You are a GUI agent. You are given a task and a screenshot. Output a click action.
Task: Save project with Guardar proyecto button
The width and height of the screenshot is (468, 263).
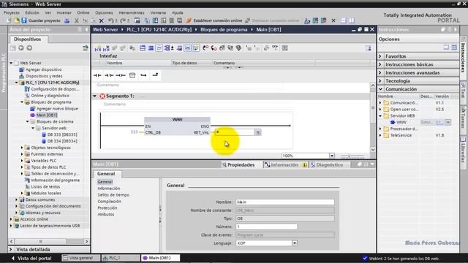41,20
